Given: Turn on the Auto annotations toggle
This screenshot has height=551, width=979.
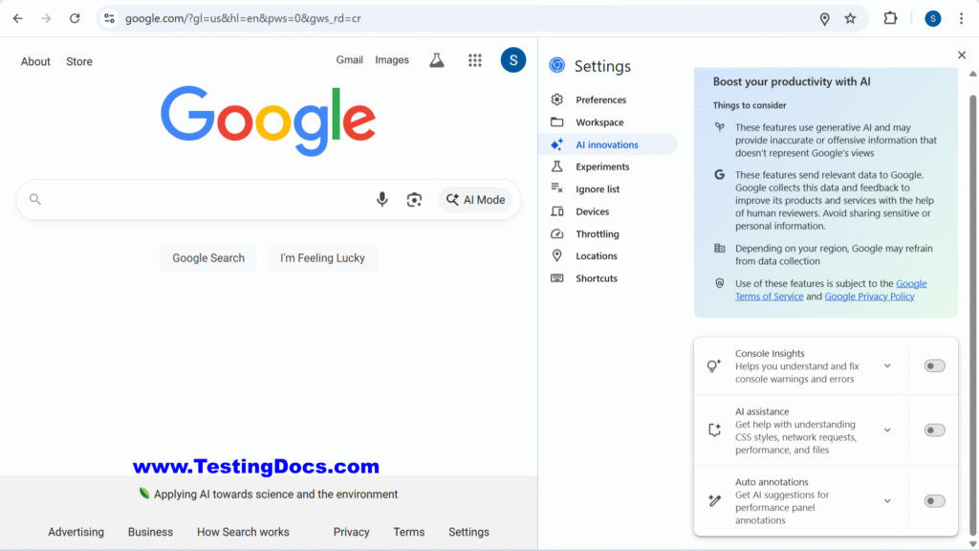Looking at the screenshot, I should 935,500.
